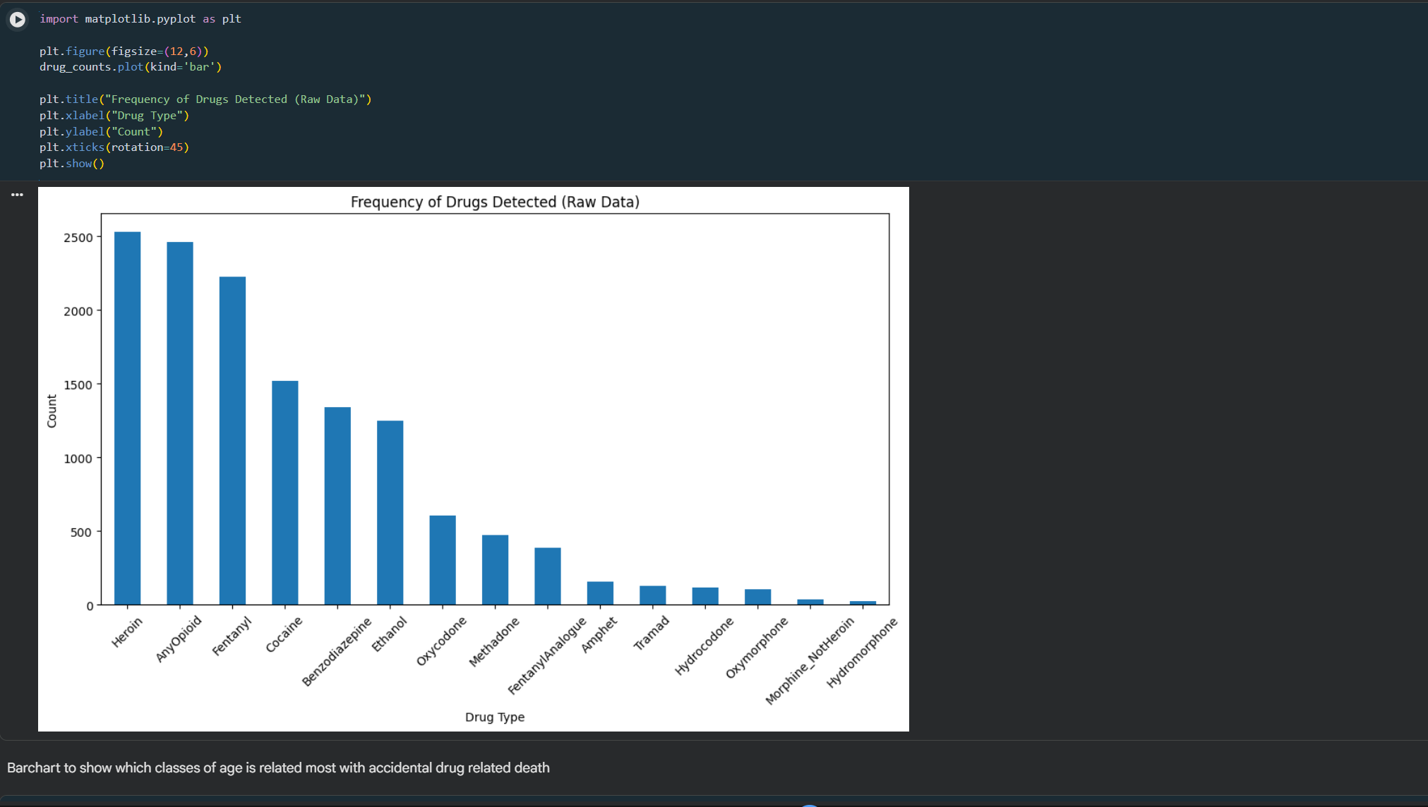Select the Fentanyl bar
The width and height of the screenshot is (1428, 807).
(232, 441)
